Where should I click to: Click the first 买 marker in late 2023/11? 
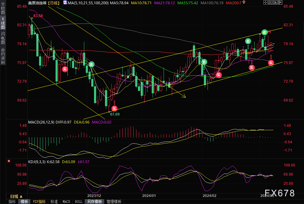point(65,69)
